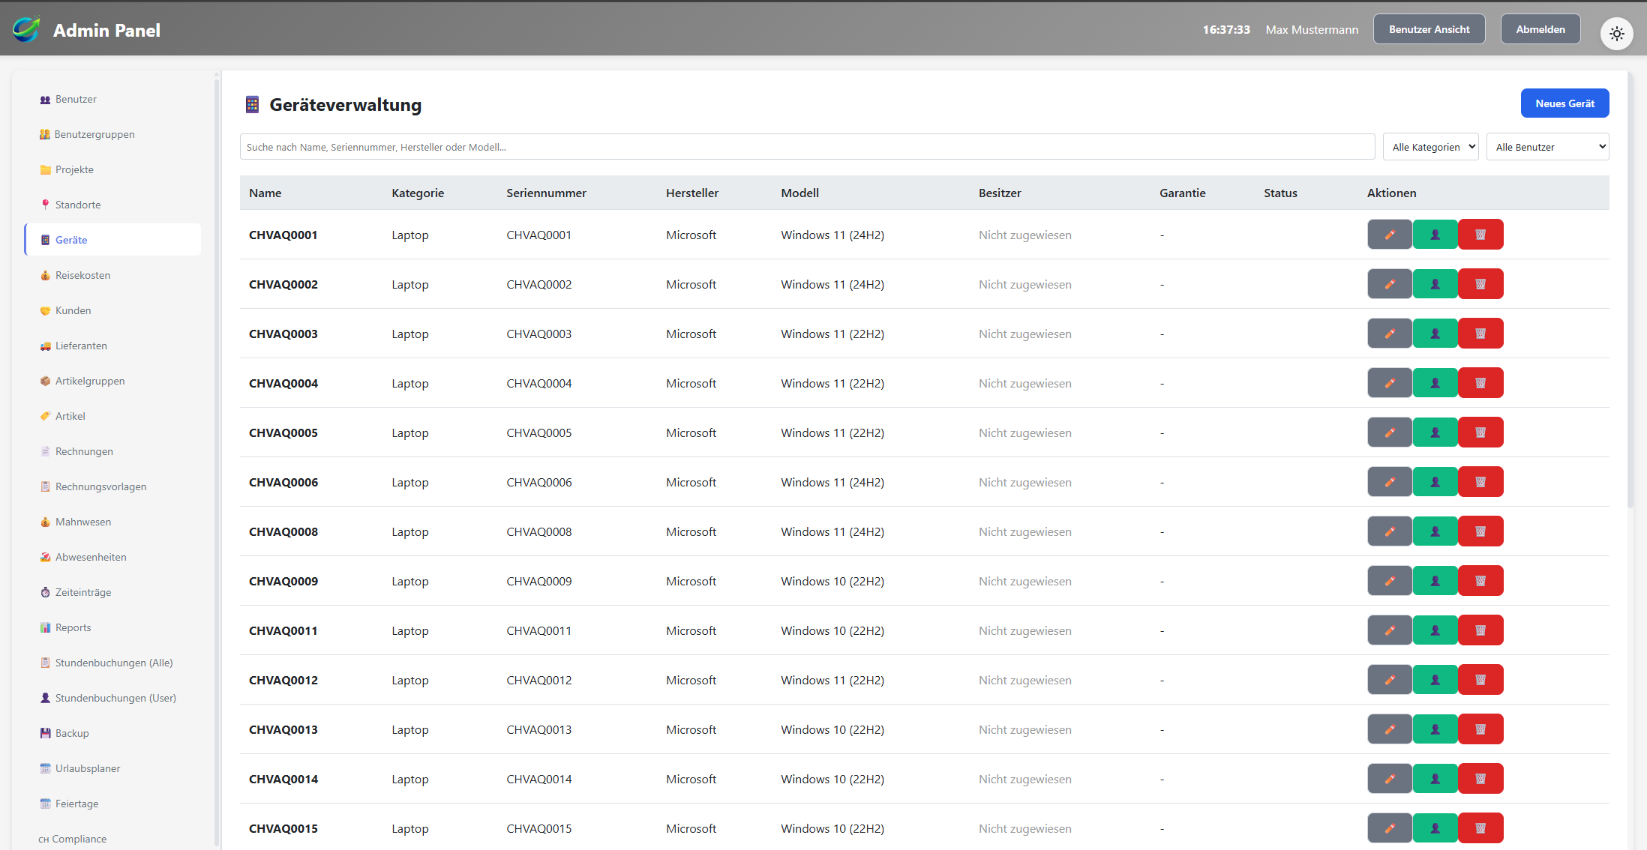Click the assign user icon for CHVAQ0003
This screenshot has width=1647, height=850.
(x=1435, y=334)
